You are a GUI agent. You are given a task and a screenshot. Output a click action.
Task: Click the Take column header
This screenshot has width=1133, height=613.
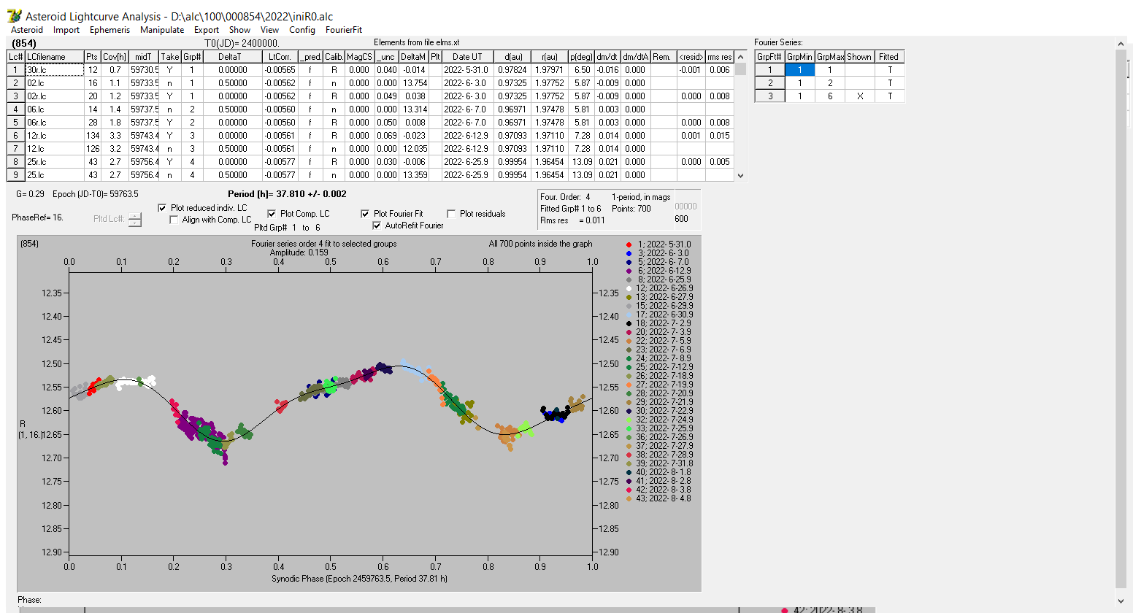point(169,57)
